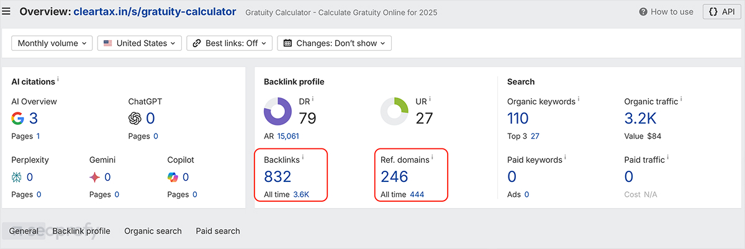Open the United States country dropdown
The width and height of the screenshot is (745, 249).
pos(140,43)
